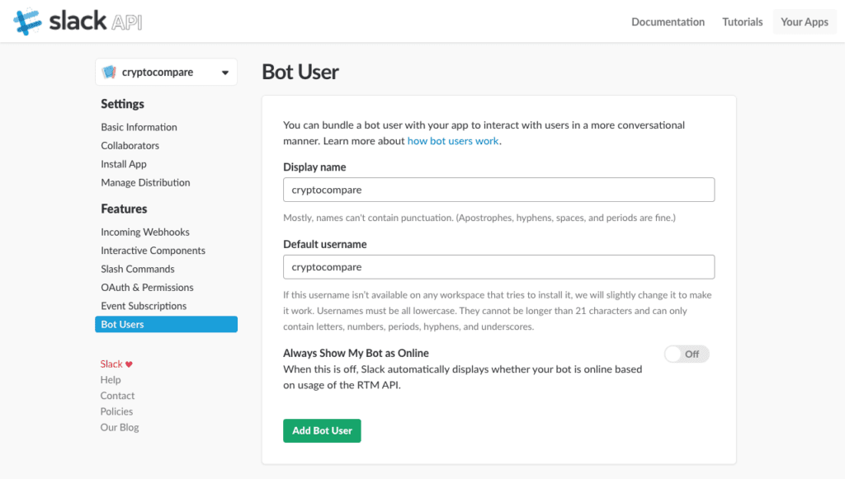
Task: Select Event Subscriptions from Features
Action: click(x=144, y=306)
